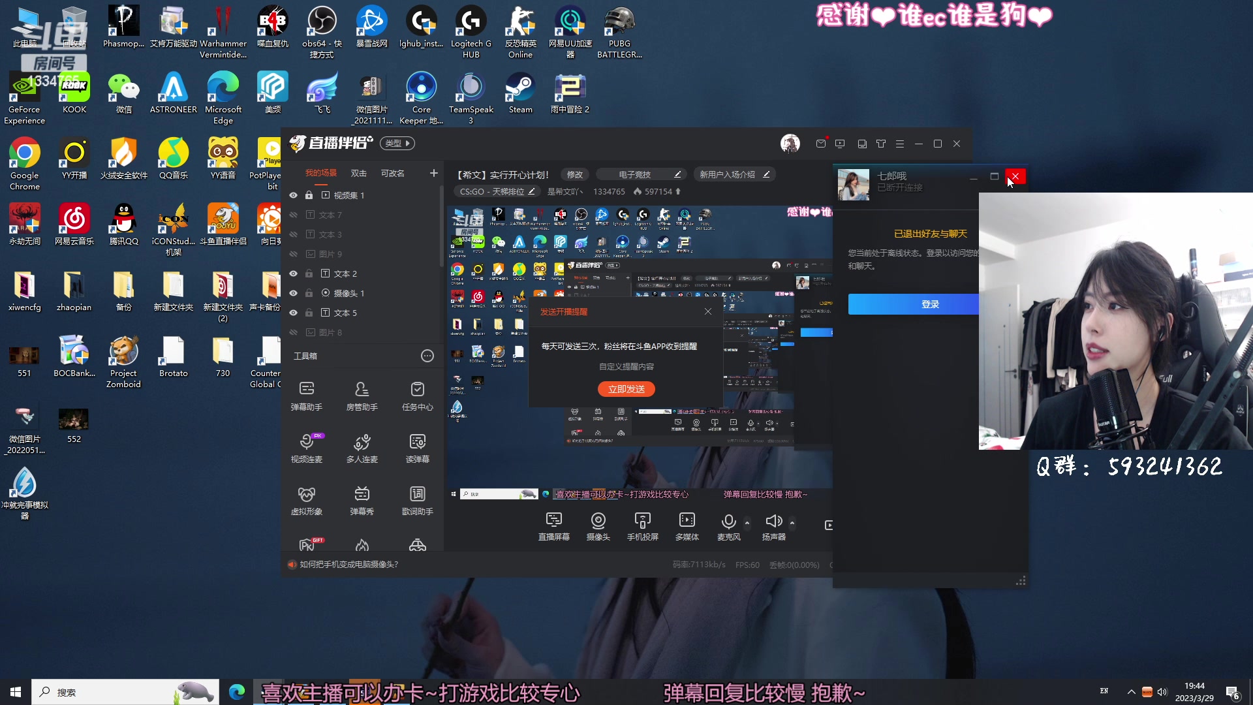Open the 读弹幕 tool
Screen dimensions: 1253x705
coord(417,448)
